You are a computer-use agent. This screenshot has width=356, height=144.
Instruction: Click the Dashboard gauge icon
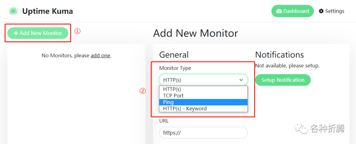(x=279, y=11)
